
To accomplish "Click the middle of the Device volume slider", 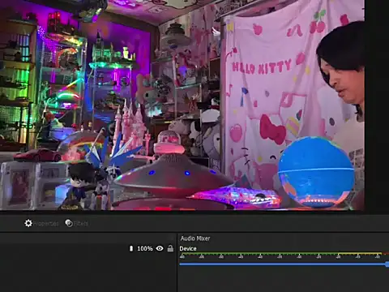I will coord(284,264).
